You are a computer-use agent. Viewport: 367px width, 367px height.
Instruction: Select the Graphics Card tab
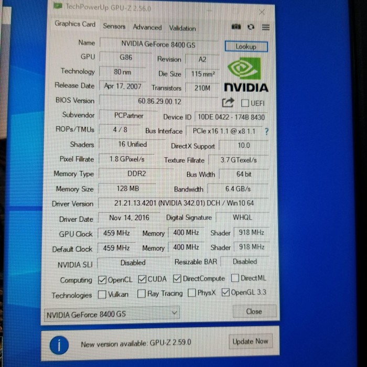pos(75,24)
